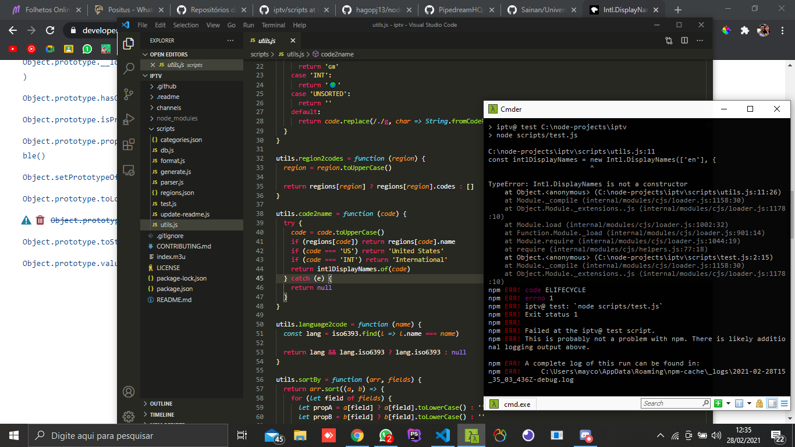
Task: Expand the channels folder
Action: [168, 108]
